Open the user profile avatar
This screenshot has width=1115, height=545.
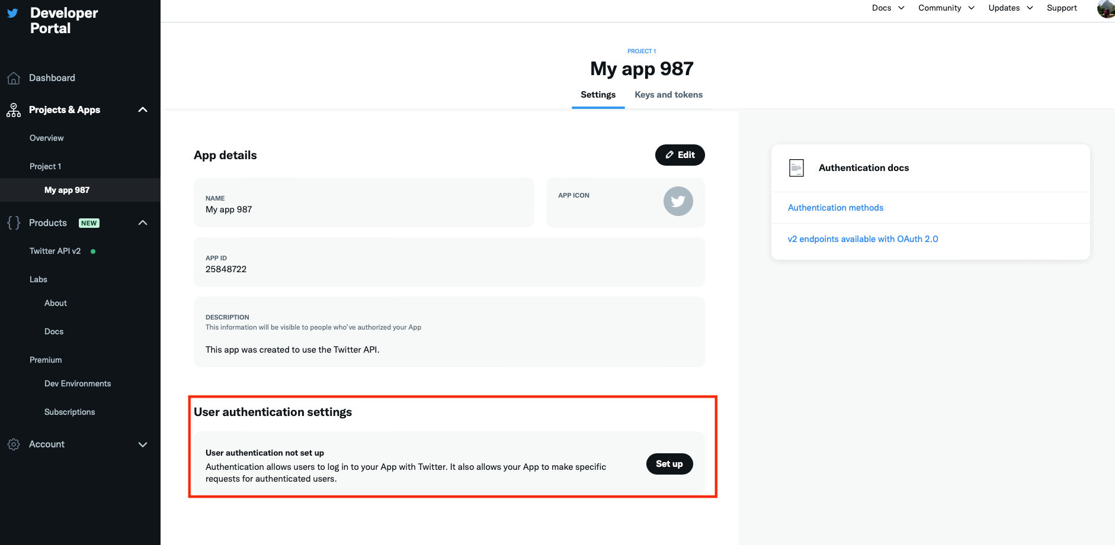1106,8
